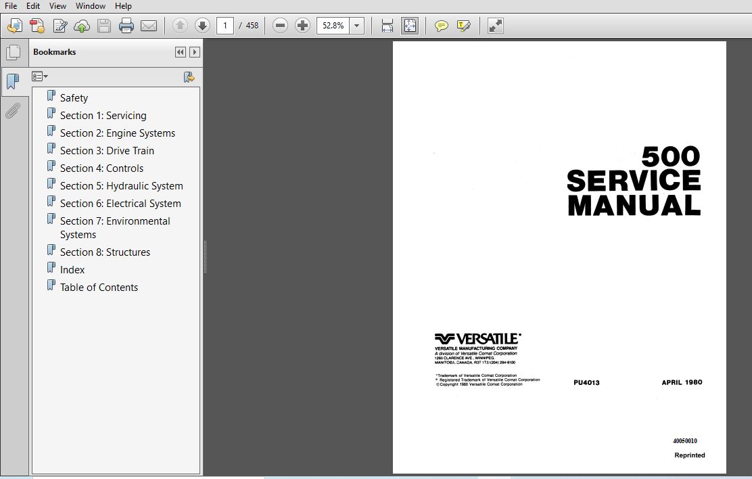
Task: Go to previous page with up arrow
Action: [x=181, y=26]
